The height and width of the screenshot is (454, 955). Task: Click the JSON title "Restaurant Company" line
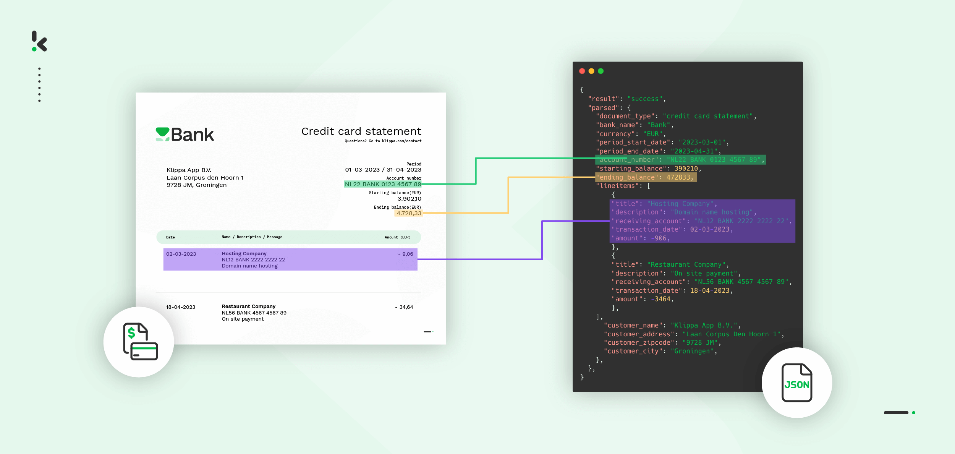pyautogui.click(x=670, y=264)
